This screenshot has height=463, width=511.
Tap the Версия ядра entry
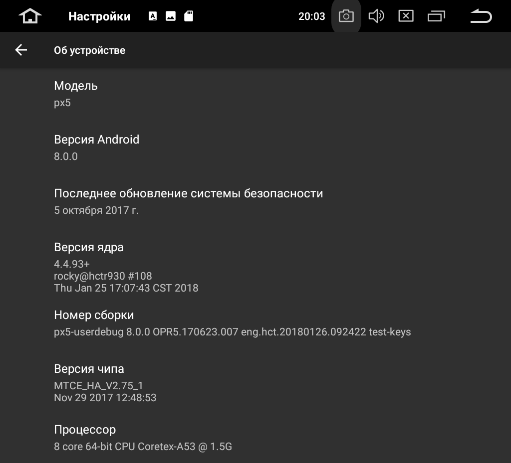[255, 268]
